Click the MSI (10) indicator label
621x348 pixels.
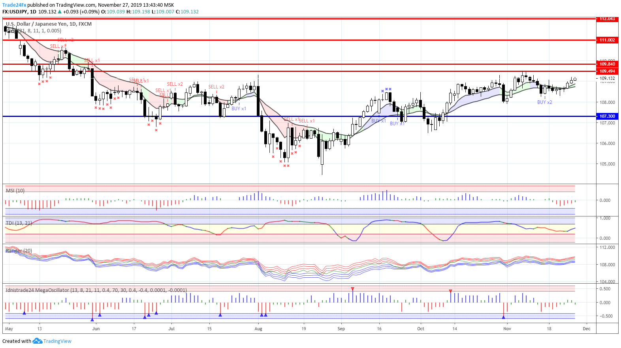[15, 191]
